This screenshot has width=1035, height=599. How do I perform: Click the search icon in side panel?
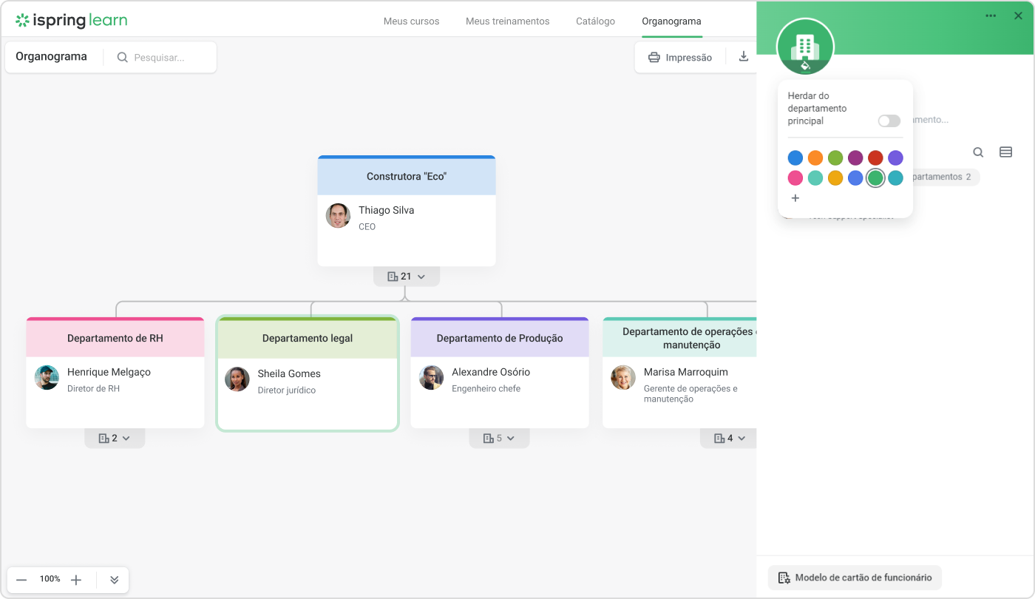pos(978,152)
